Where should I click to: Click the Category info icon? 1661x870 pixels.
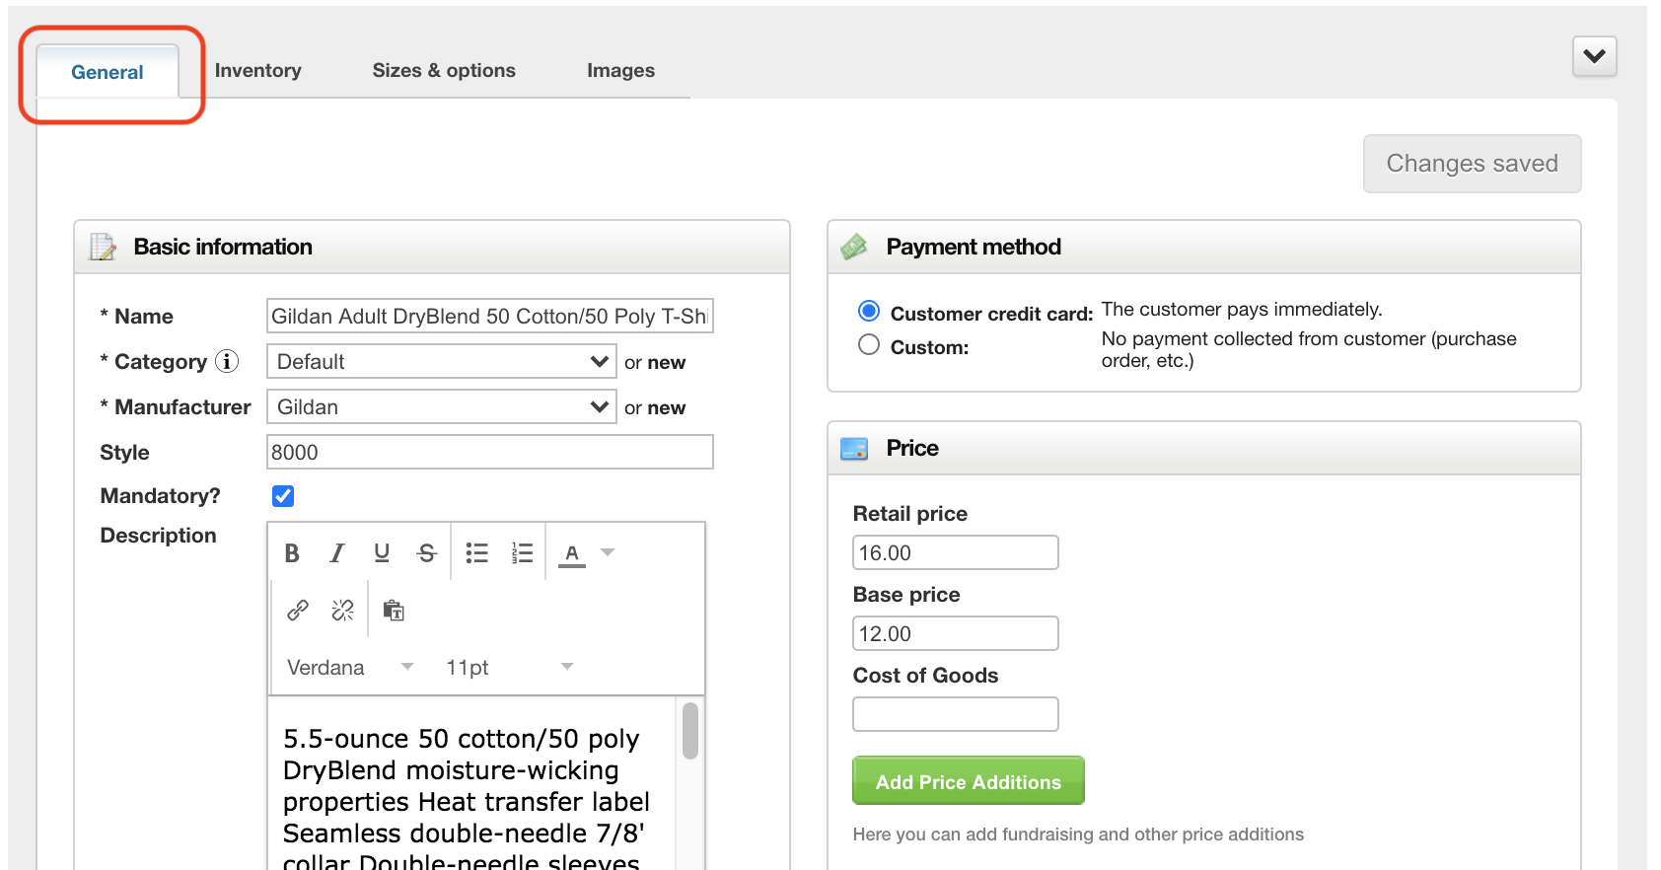[227, 361]
